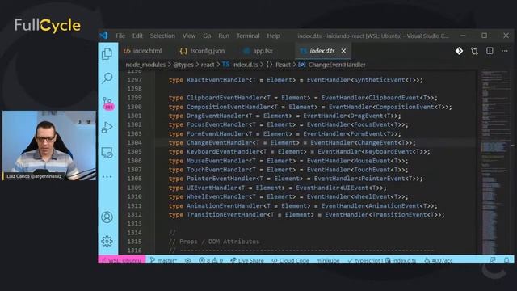Click MouseEventHandler type name
The width and height of the screenshot is (517, 291).
point(217,161)
